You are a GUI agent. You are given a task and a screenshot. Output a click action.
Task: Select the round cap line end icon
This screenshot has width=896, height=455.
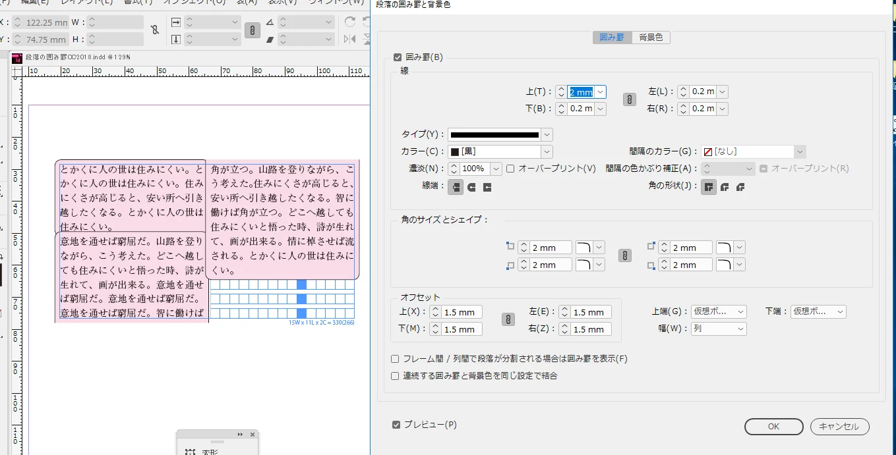click(471, 187)
